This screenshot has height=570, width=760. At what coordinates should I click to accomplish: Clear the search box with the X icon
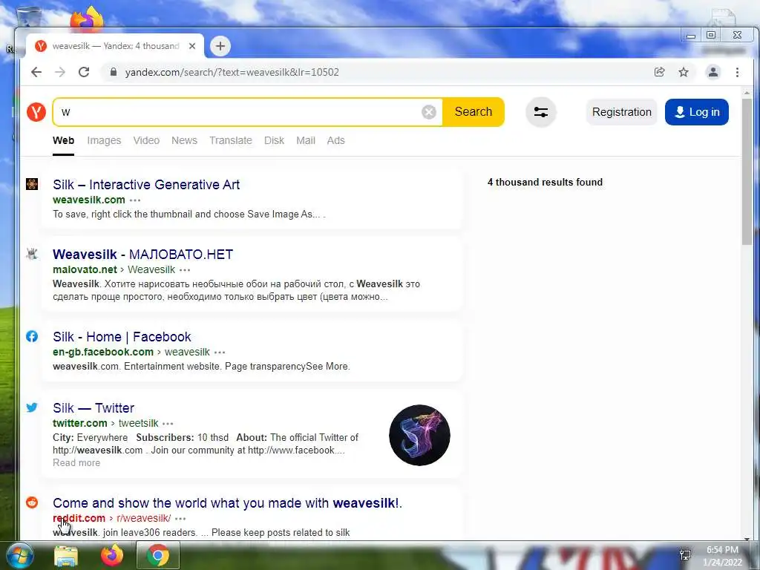coord(428,112)
